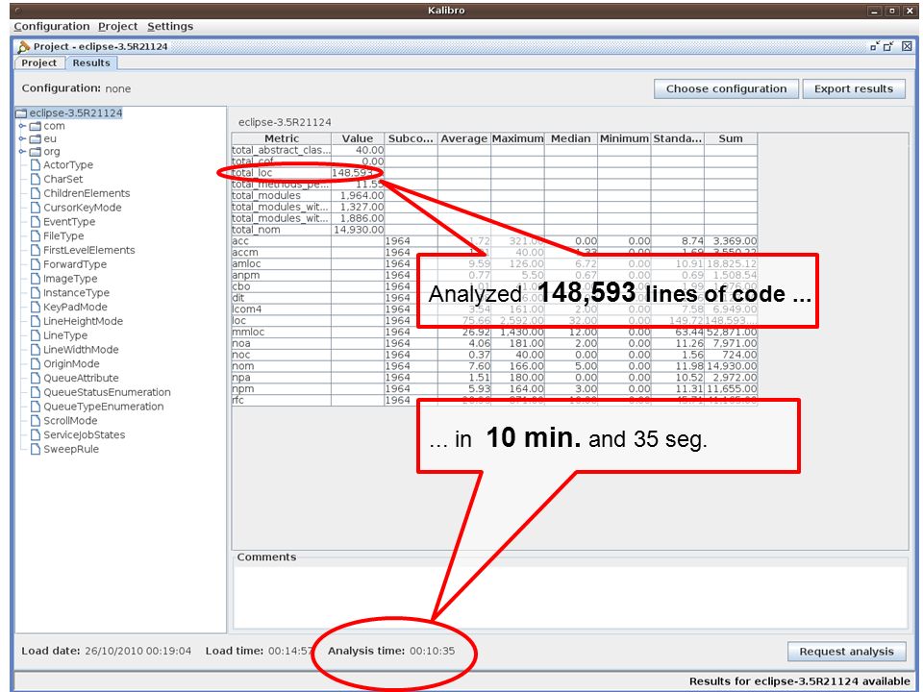The width and height of the screenshot is (923, 692).
Task: Open the Project menu
Action: (x=117, y=27)
